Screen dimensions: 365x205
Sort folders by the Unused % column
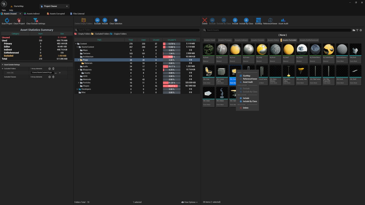pyautogui.click(x=172, y=40)
